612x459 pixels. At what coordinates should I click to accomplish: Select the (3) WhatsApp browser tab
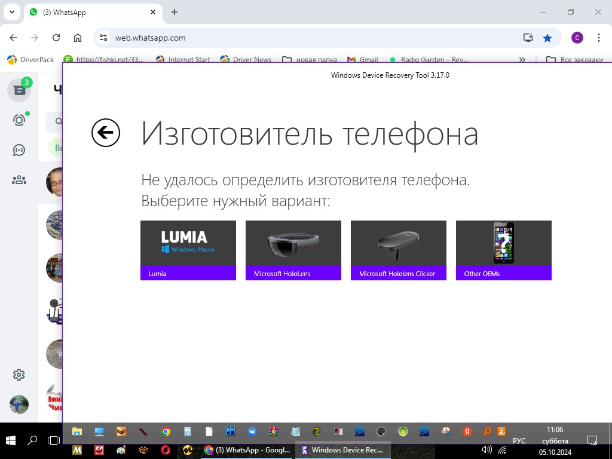93,12
